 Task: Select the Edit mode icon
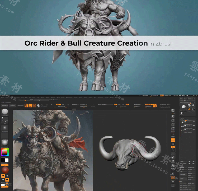[x=26, y=106]
